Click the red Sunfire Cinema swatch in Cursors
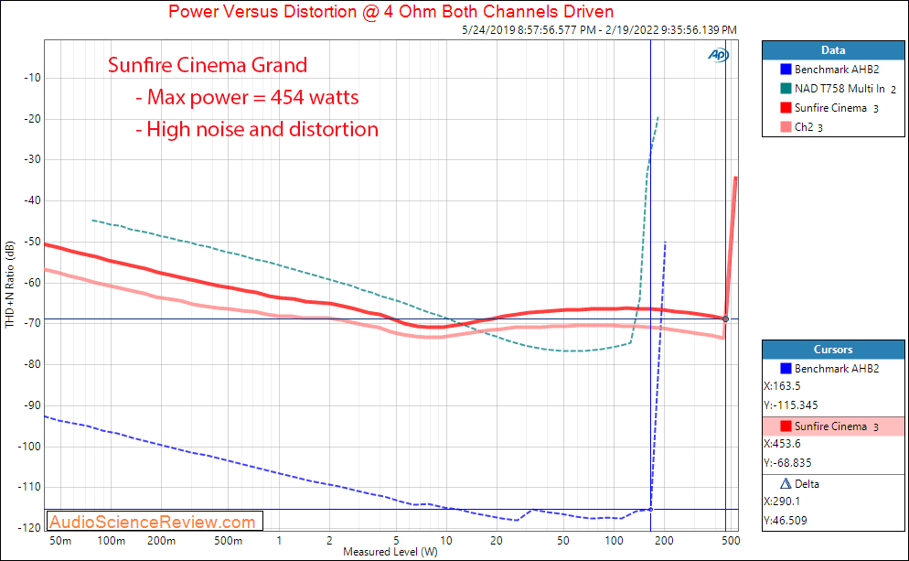Viewport: 909px width, 561px height. (786, 426)
